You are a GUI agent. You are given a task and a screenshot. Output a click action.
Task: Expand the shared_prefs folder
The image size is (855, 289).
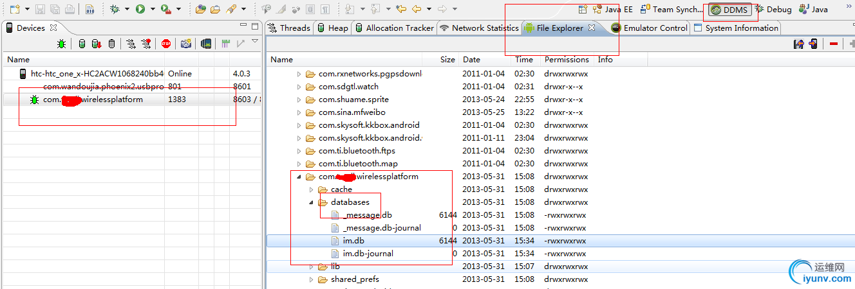(311, 279)
